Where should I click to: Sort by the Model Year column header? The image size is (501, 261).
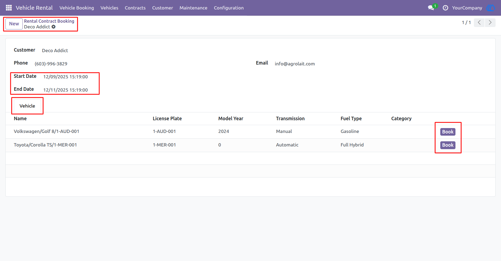tap(231, 119)
